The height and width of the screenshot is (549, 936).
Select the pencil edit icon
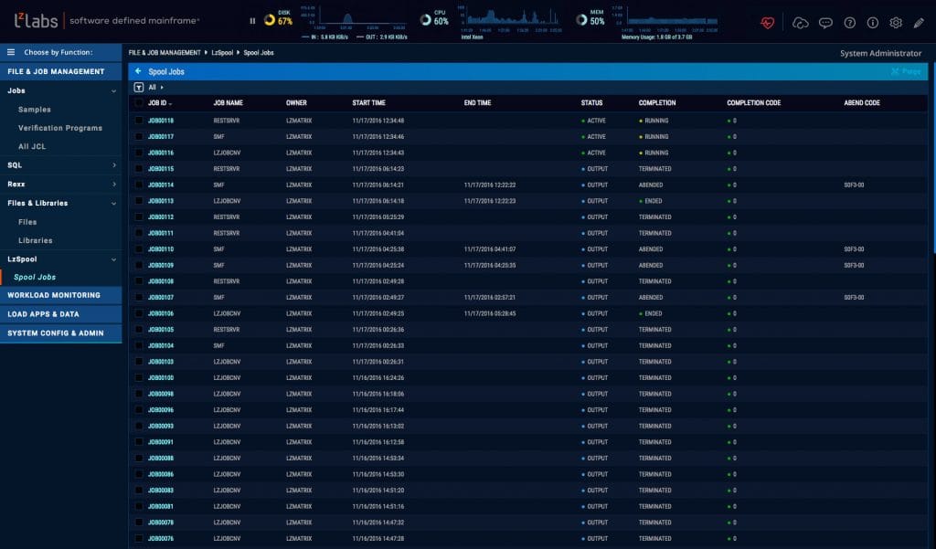[919, 23]
